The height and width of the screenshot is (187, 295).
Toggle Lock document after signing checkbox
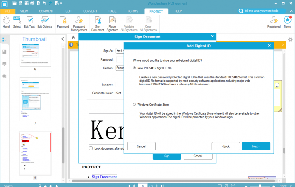tap(91, 148)
